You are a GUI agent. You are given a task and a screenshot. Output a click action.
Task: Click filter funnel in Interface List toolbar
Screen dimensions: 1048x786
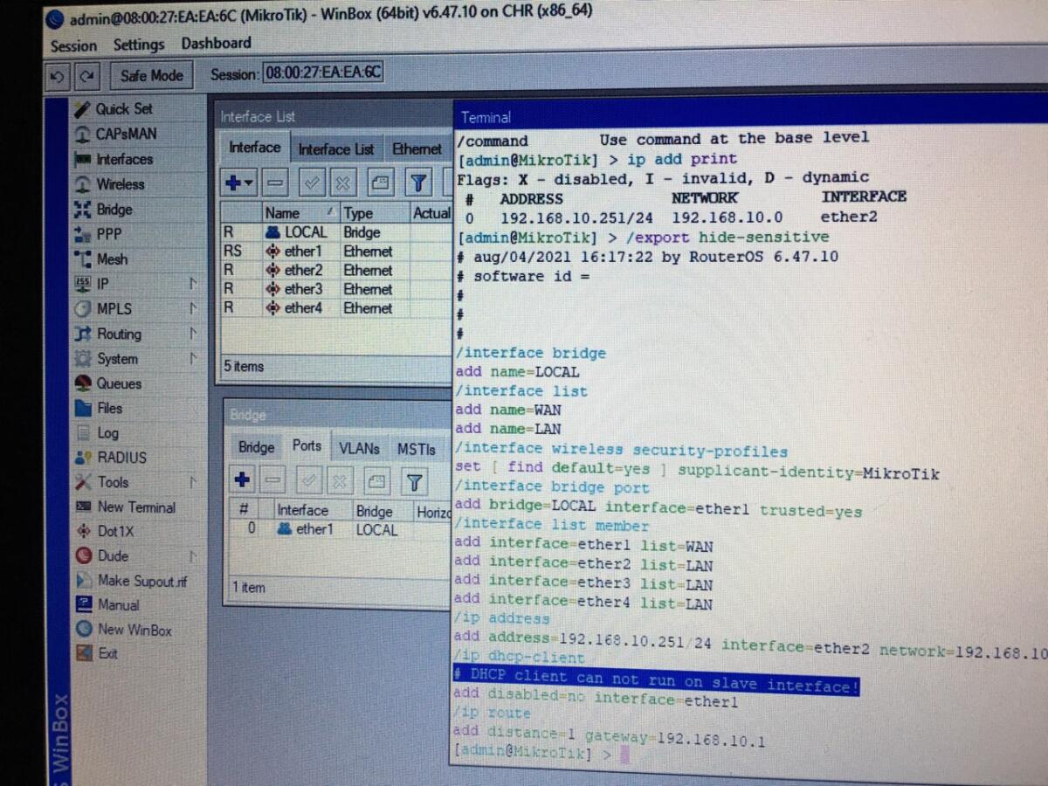point(419,183)
